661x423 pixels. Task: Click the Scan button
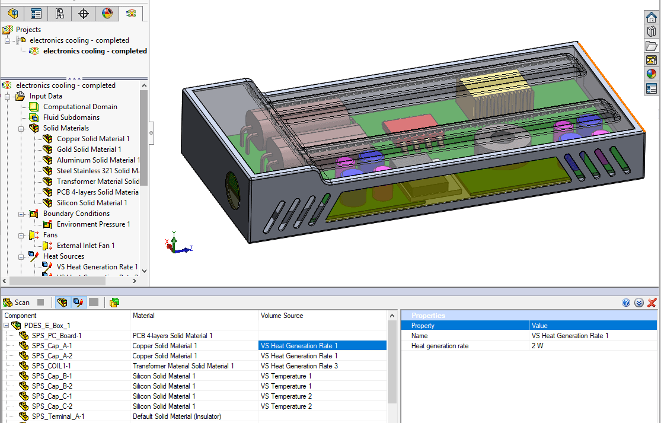16,303
